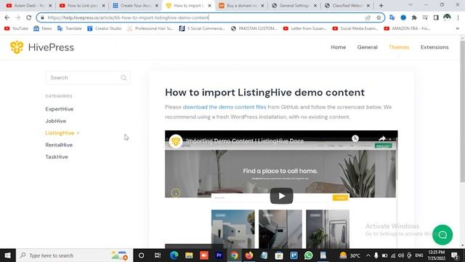This screenshot has height=262, width=465.
Task: Open the green chat support bubble
Action: pyautogui.click(x=442, y=234)
